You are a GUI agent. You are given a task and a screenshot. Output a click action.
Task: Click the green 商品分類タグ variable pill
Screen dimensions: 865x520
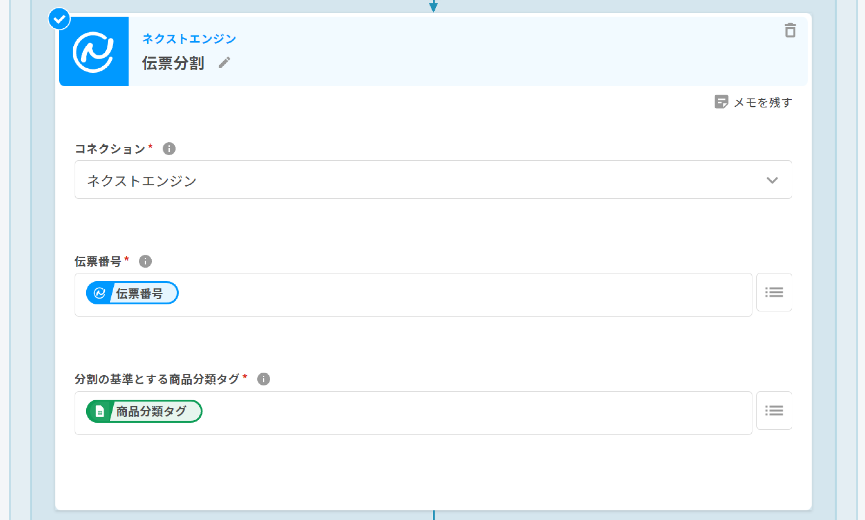[x=151, y=411]
